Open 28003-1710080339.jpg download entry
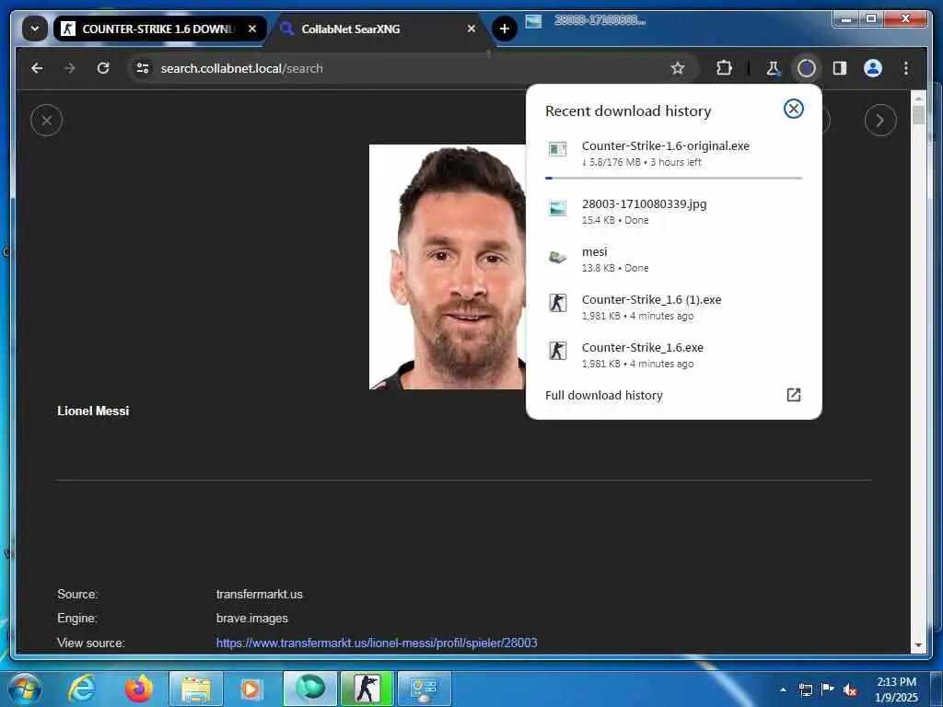Viewport: 943px width, 707px height. coord(673,211)
